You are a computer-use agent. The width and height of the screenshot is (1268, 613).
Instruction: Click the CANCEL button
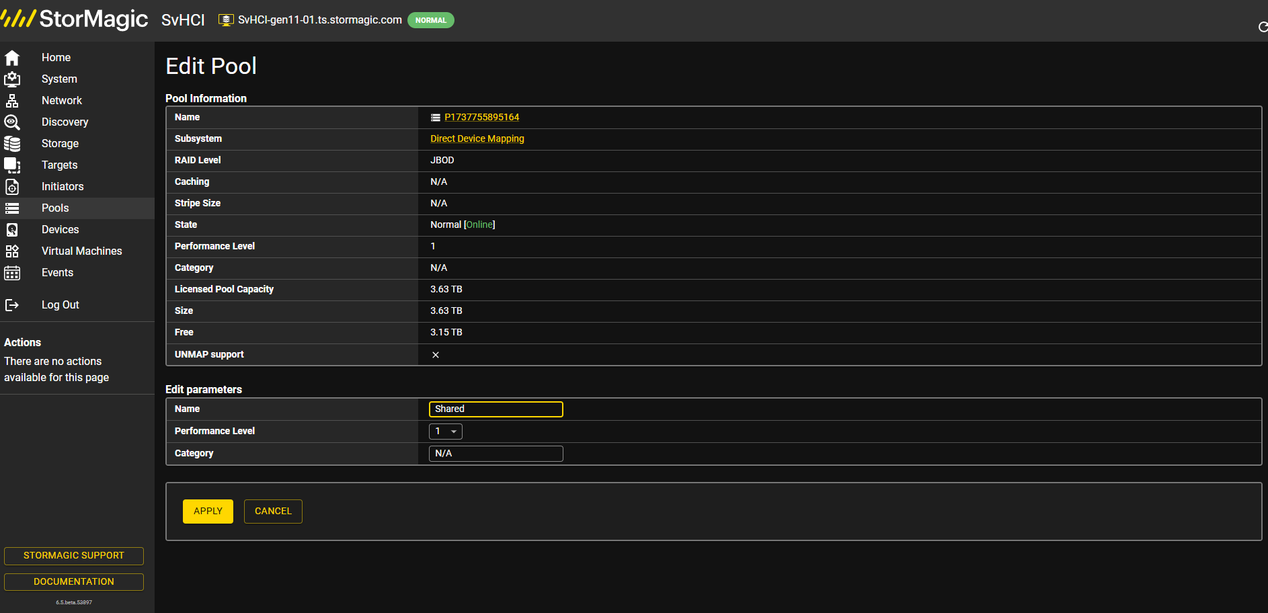pos(273,512)
